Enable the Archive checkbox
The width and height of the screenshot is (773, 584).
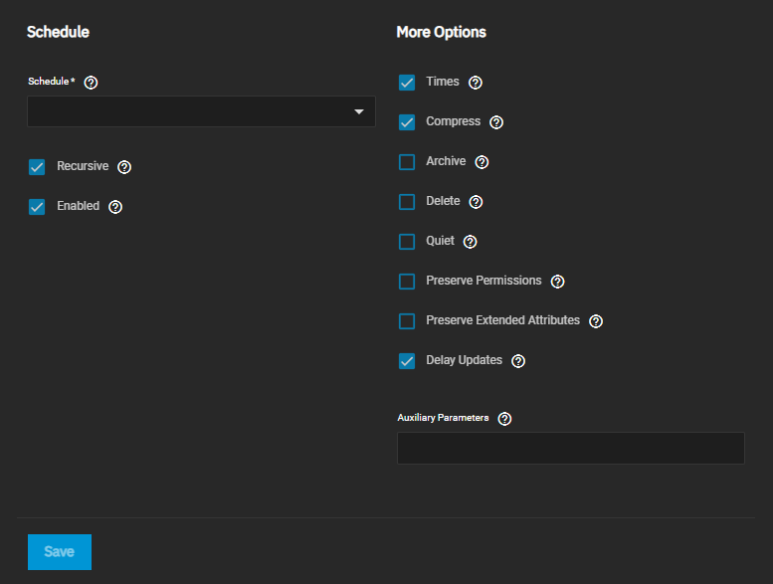407,162
